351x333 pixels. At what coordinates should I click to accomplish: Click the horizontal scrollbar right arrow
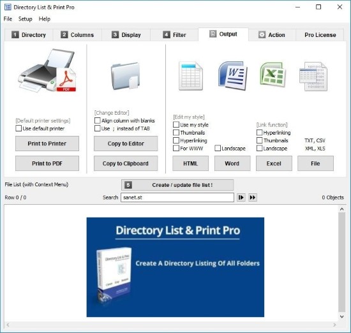[334, 325]
